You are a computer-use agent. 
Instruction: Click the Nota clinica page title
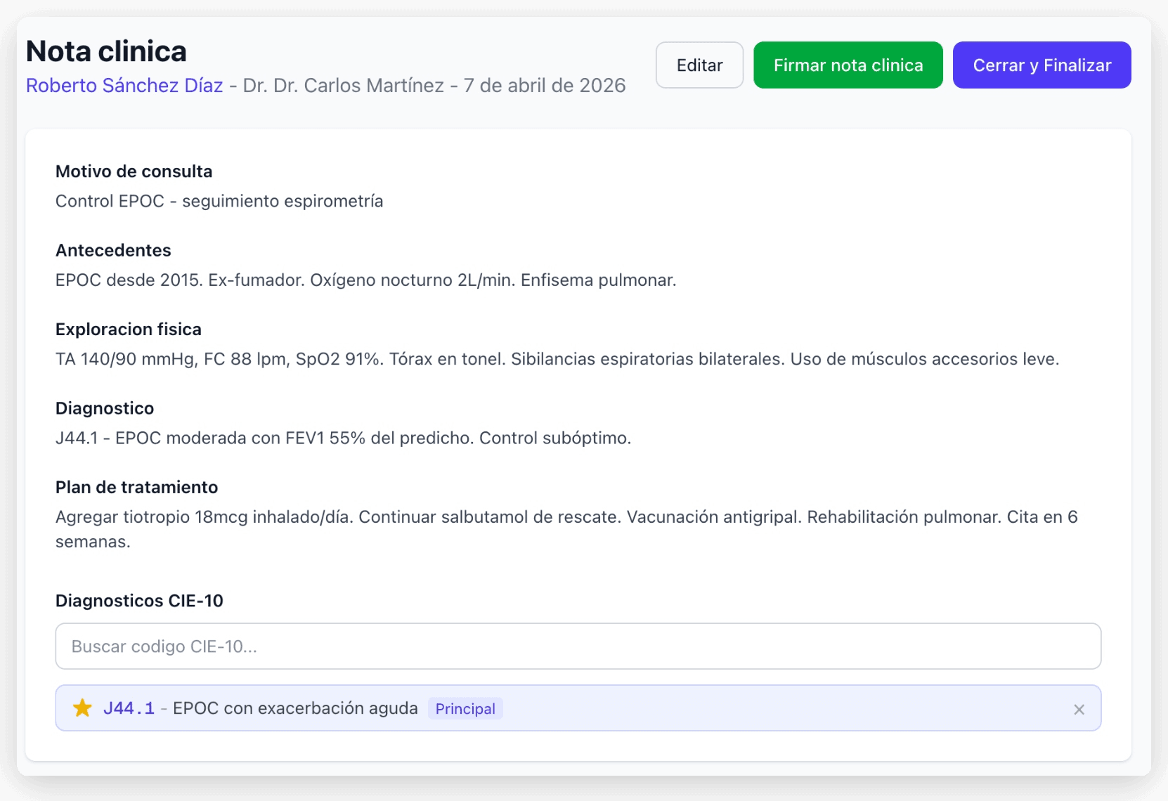[106, 51]
